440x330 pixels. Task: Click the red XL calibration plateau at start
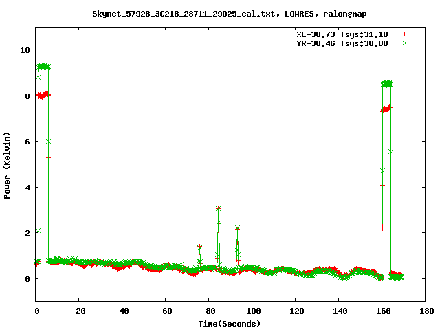[43, 96]
